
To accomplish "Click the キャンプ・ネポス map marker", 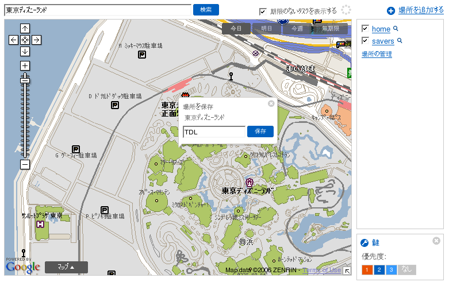I will [x=327, y=111].
